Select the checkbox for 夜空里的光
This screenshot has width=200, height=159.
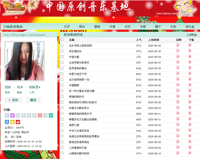coord(62,51)
